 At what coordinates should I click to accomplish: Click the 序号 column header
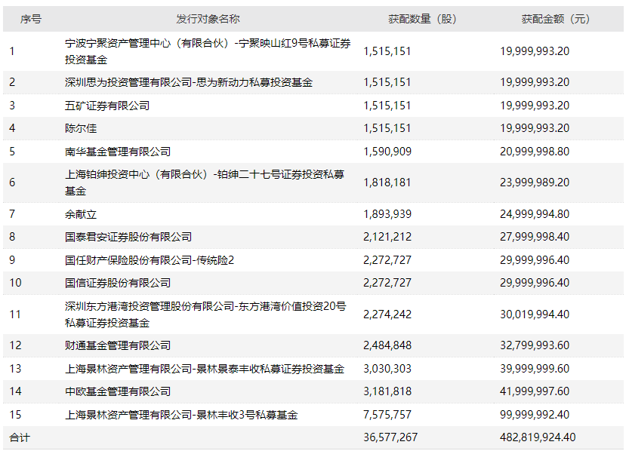[31, 19]
